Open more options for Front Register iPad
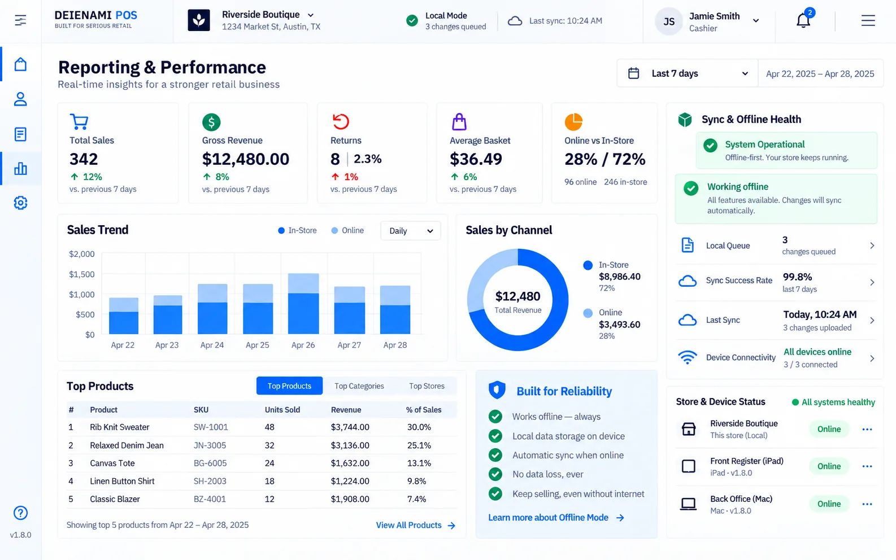 pyautogui.click(x=867, y=466)
